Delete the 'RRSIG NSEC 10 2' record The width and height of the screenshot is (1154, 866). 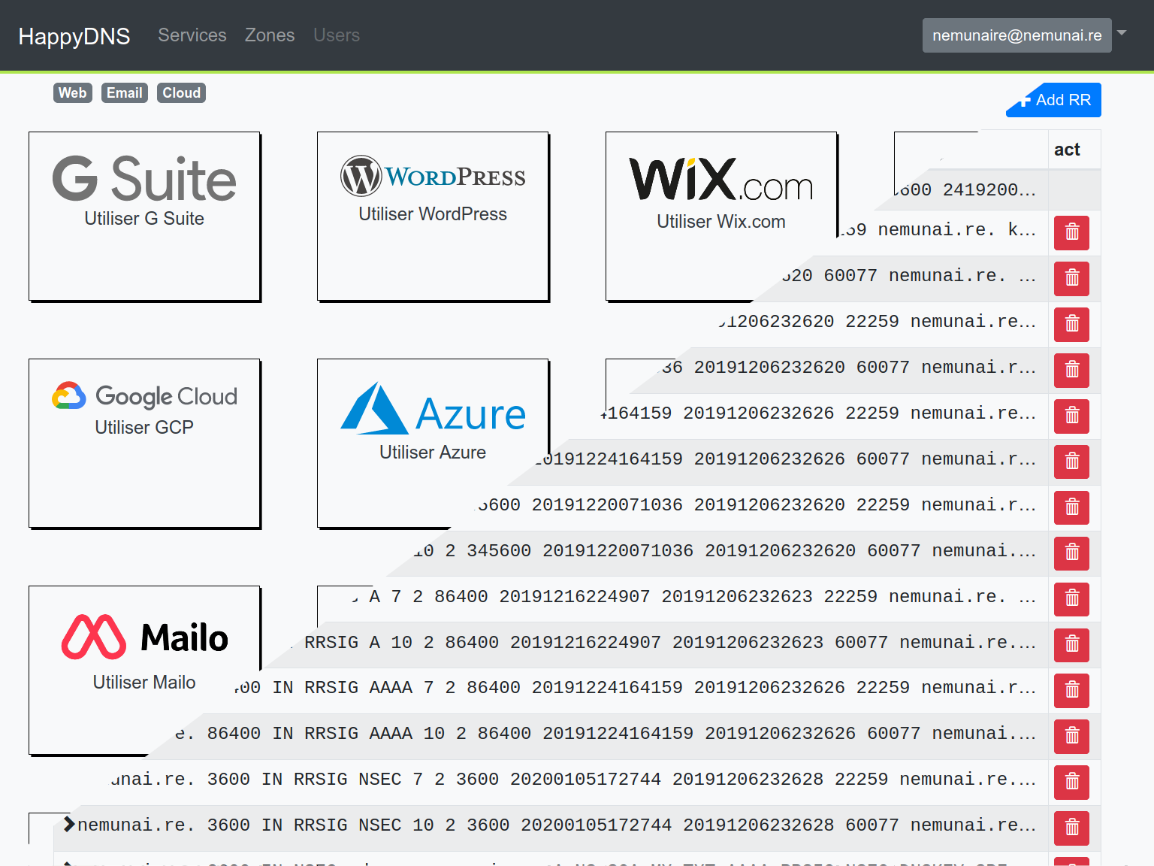click(x=1071, y=828)
